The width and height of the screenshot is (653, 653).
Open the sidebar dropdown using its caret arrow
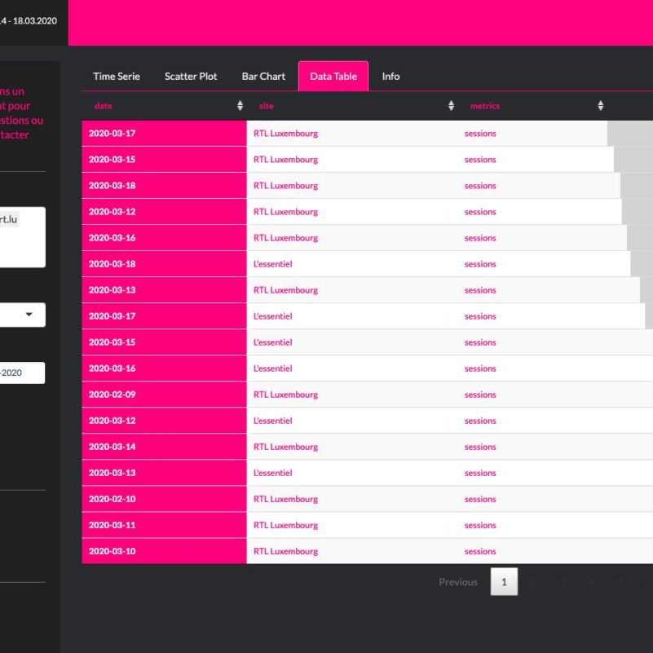click(x=30, y=315)
